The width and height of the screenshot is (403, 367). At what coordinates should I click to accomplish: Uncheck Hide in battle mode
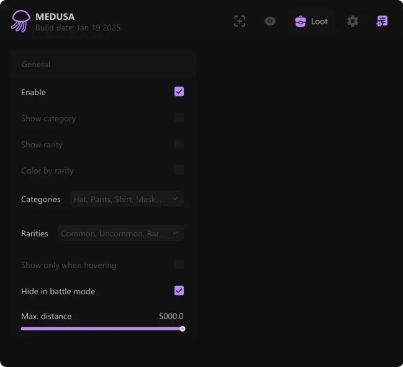(179, 291)
